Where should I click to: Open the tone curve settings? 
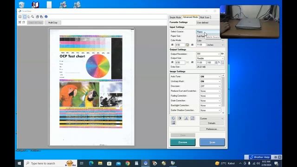(192, 118)
